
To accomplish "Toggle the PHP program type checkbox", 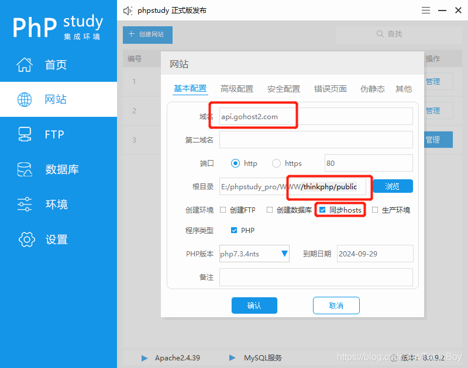I will 234,230.
